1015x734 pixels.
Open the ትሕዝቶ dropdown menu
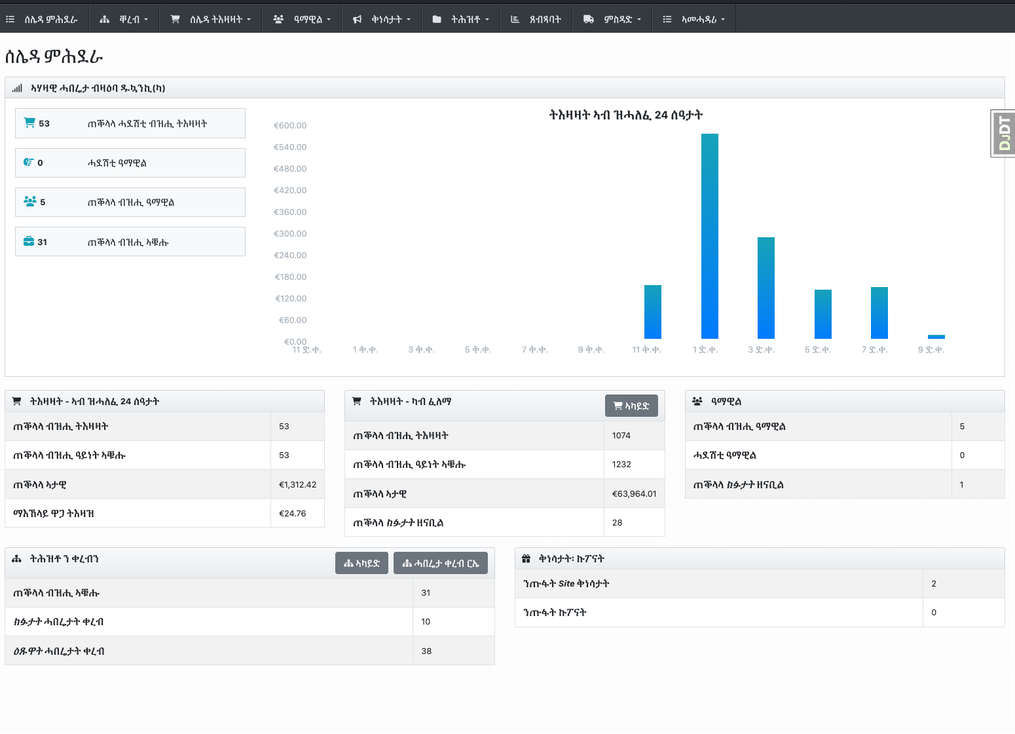461,18
